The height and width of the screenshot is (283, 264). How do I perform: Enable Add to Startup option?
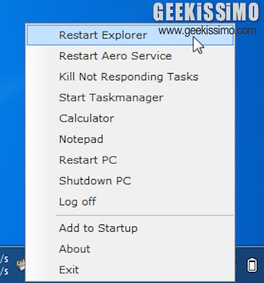[130, 228]
